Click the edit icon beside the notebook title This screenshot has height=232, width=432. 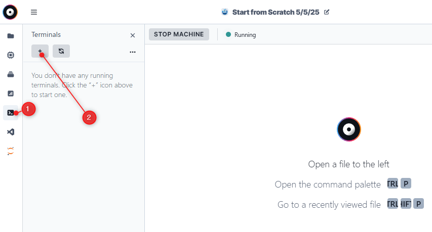coord(327,12)
